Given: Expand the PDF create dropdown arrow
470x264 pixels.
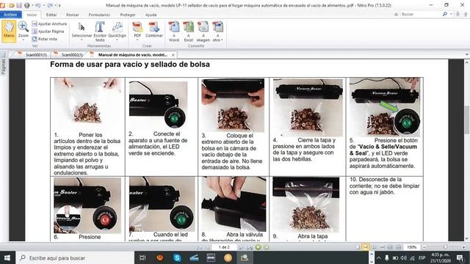Looking at the screenshot, I should [x=137, y=40].
